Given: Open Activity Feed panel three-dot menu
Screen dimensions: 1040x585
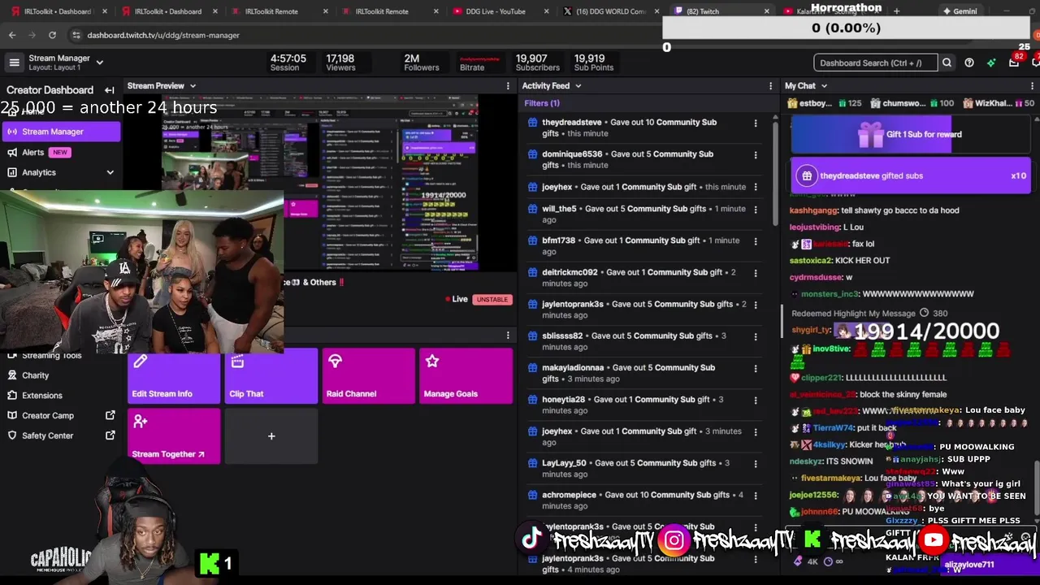Looking at the screenshot, I should (x=770, y=86).
